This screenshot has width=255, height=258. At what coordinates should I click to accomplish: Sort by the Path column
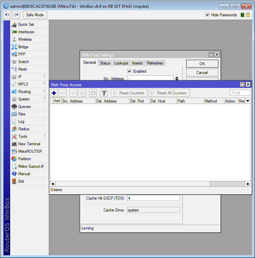(x=190, y=101)
